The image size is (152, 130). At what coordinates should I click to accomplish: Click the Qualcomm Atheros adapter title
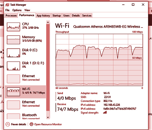pyautogui.click(x=108, y=27)
